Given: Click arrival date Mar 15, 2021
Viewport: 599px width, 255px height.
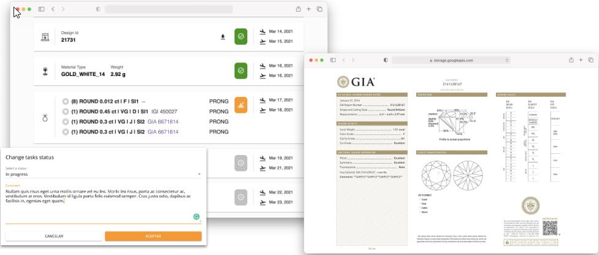Looking at the screenshot, I should coord(281,41).
